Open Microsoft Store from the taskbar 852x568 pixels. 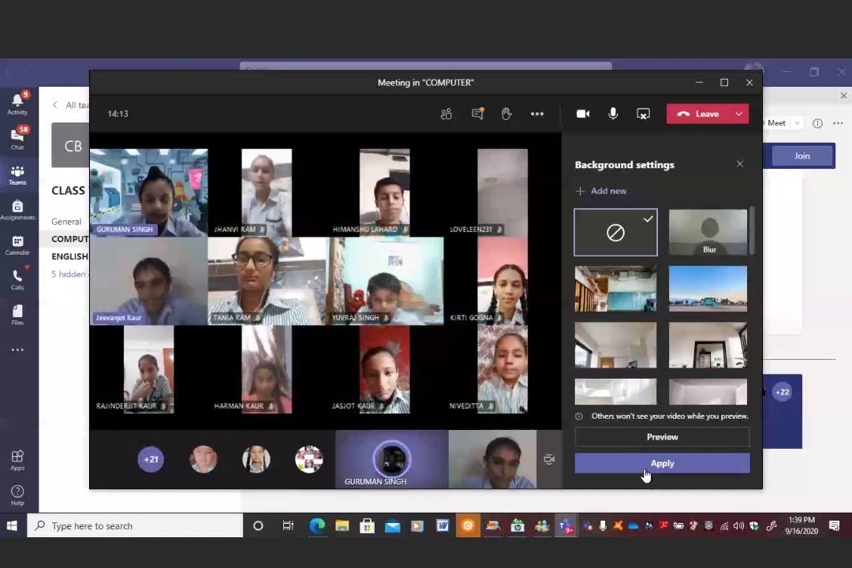point(368,525)
